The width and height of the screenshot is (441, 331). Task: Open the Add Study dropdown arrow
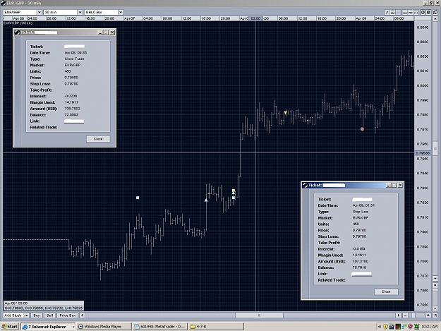coord(26,315)
